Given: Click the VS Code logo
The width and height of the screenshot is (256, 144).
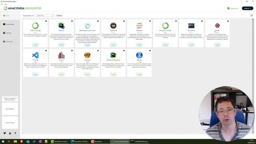Looking at the screenshot, I should coord(35,55).
